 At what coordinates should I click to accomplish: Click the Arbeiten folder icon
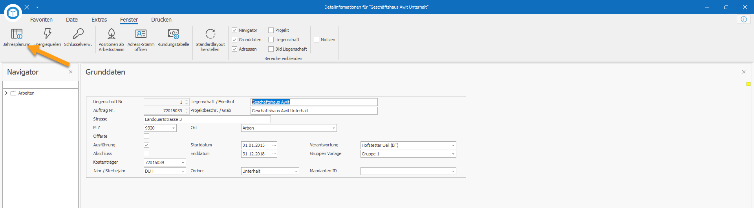coord(13,93)
